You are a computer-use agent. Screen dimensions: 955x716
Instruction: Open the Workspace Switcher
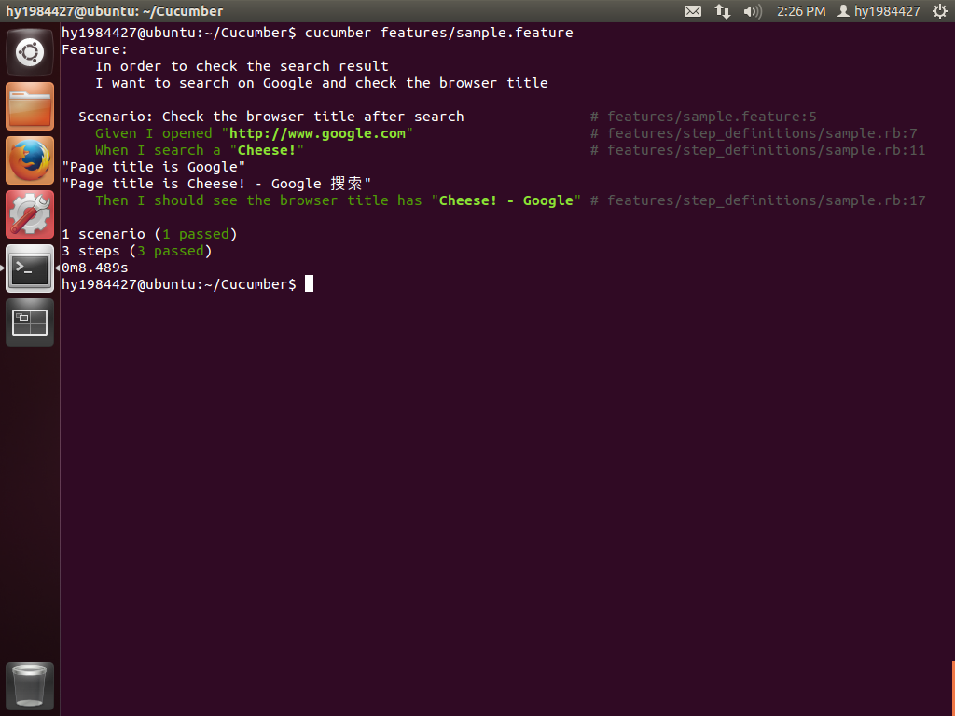tap(30, 322)
